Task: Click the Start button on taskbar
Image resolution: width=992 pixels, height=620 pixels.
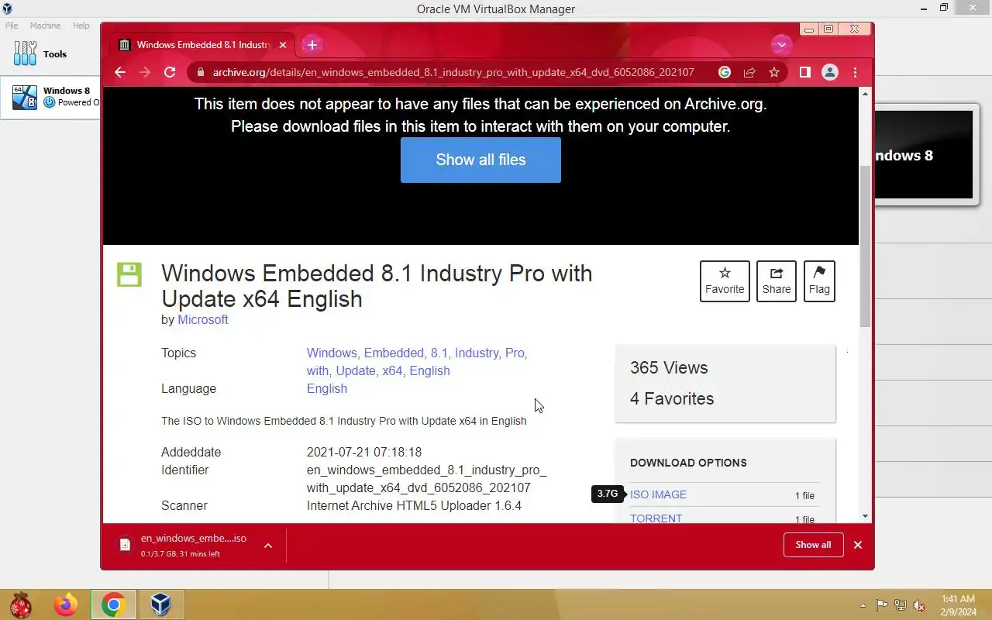Action: coord(20,604)
